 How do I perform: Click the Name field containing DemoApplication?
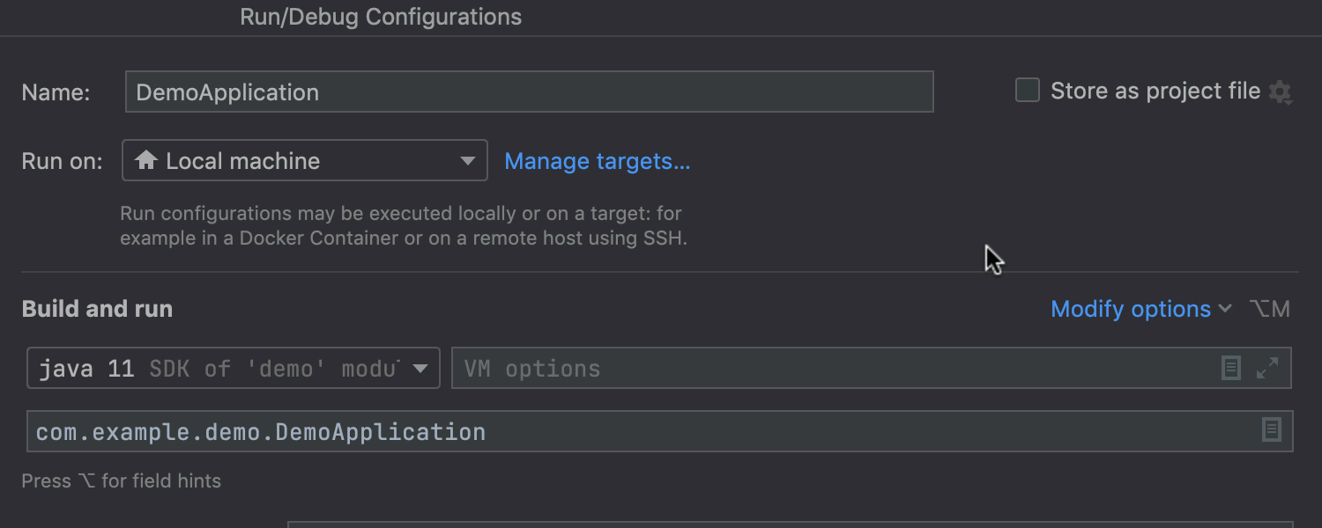click(529, 92)
